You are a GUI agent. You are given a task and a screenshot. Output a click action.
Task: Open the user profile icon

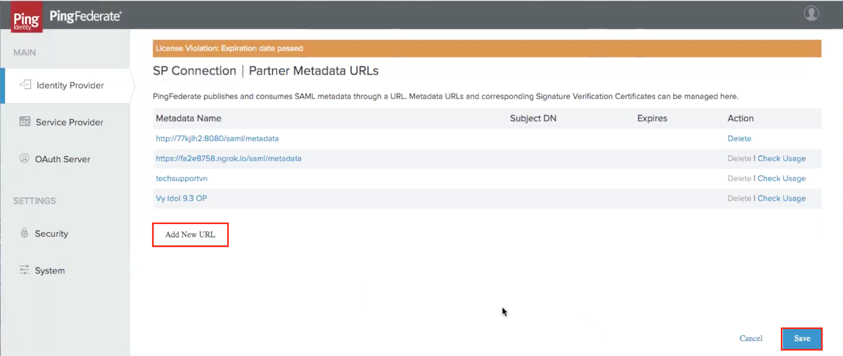click(811, 14)
